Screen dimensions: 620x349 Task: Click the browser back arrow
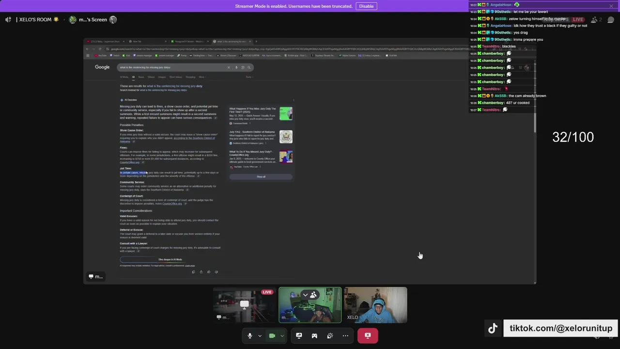[88, 49]
